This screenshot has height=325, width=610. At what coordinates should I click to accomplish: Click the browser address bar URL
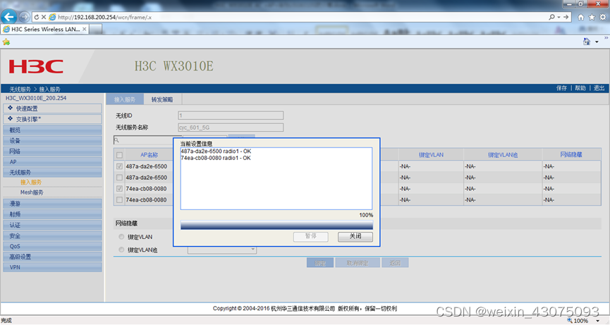coord(105,17)
